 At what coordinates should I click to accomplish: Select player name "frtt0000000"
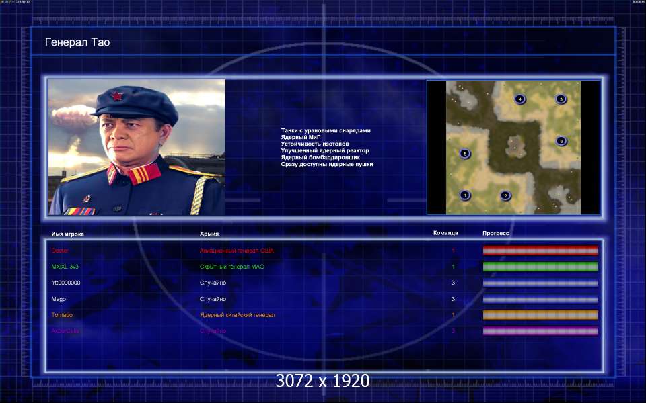(66, 283)
